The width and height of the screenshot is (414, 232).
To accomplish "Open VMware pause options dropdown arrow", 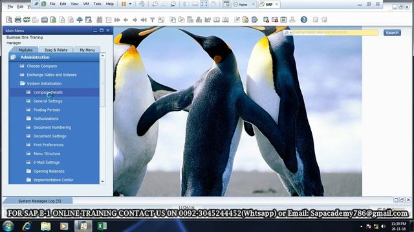I will tap(130, 4).
